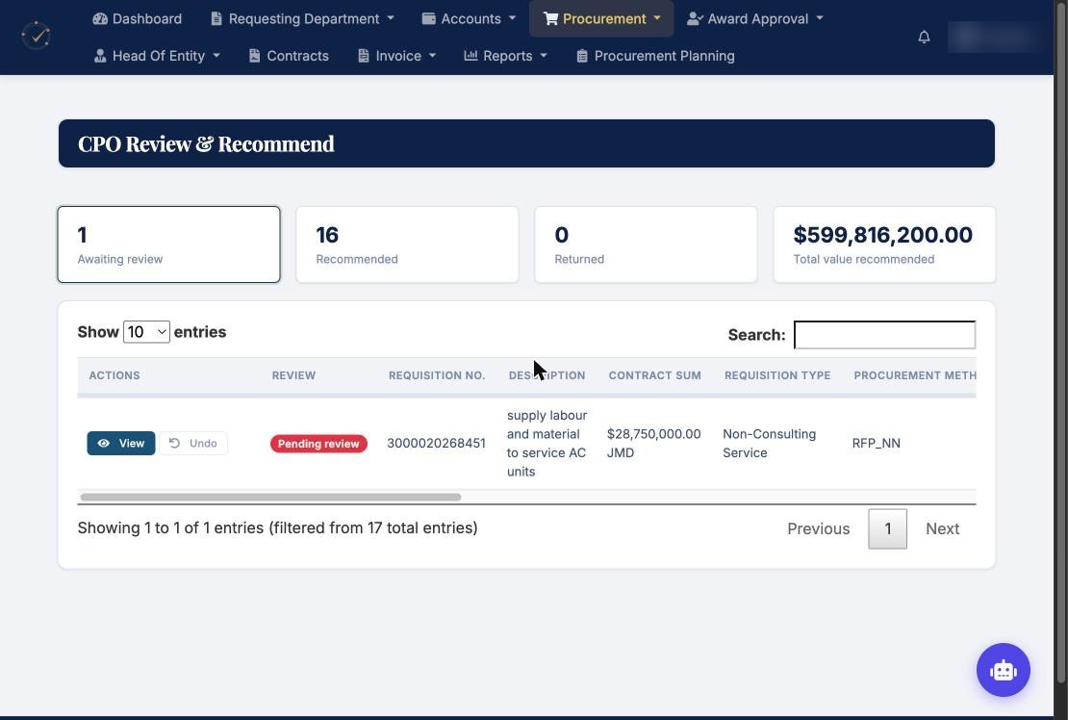Click the Total value recommended card
This screenshot has height=720, width=1068.
pos(884,244)
